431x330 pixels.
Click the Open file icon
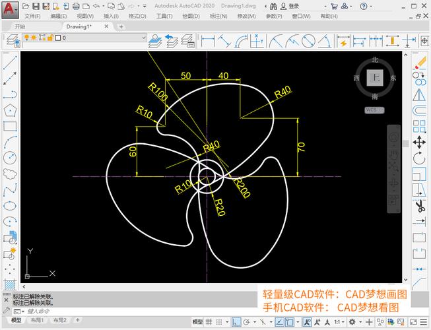tap(26, 6)
